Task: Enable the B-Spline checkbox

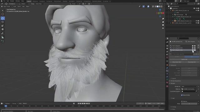Action: (x=182, y=101)
